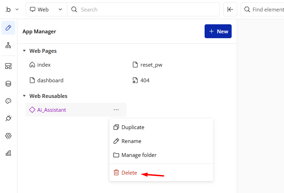
Task: Open the Bubble logo menu dropdown
Action: tap(12, 10)
